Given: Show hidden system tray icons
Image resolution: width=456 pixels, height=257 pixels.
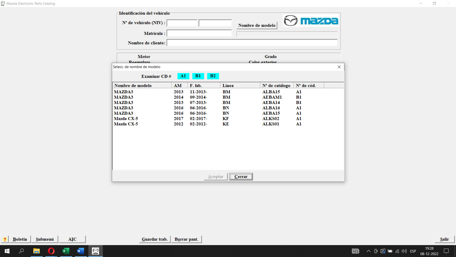Looking at the screenshot, I should (368, 251).
